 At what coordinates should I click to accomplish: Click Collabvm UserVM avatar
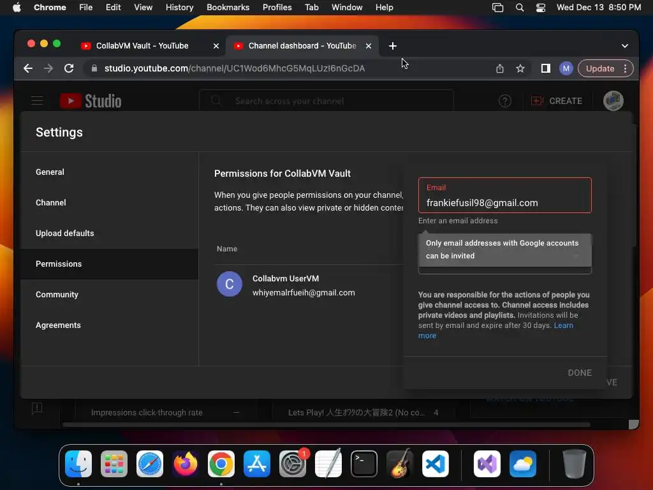230,284
